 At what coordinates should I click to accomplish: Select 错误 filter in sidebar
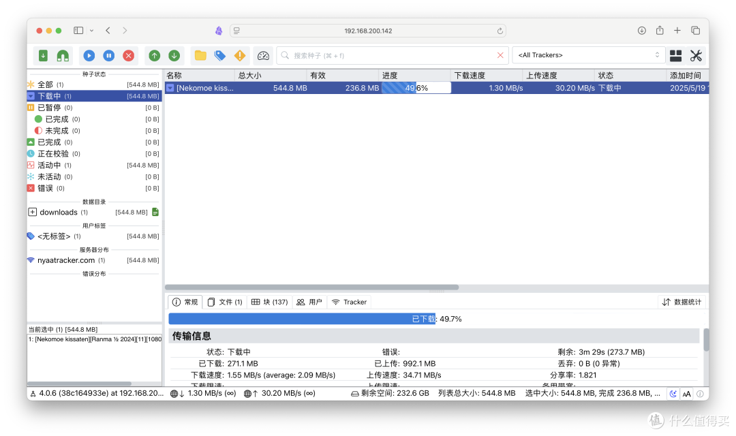[x=94, y=188]
